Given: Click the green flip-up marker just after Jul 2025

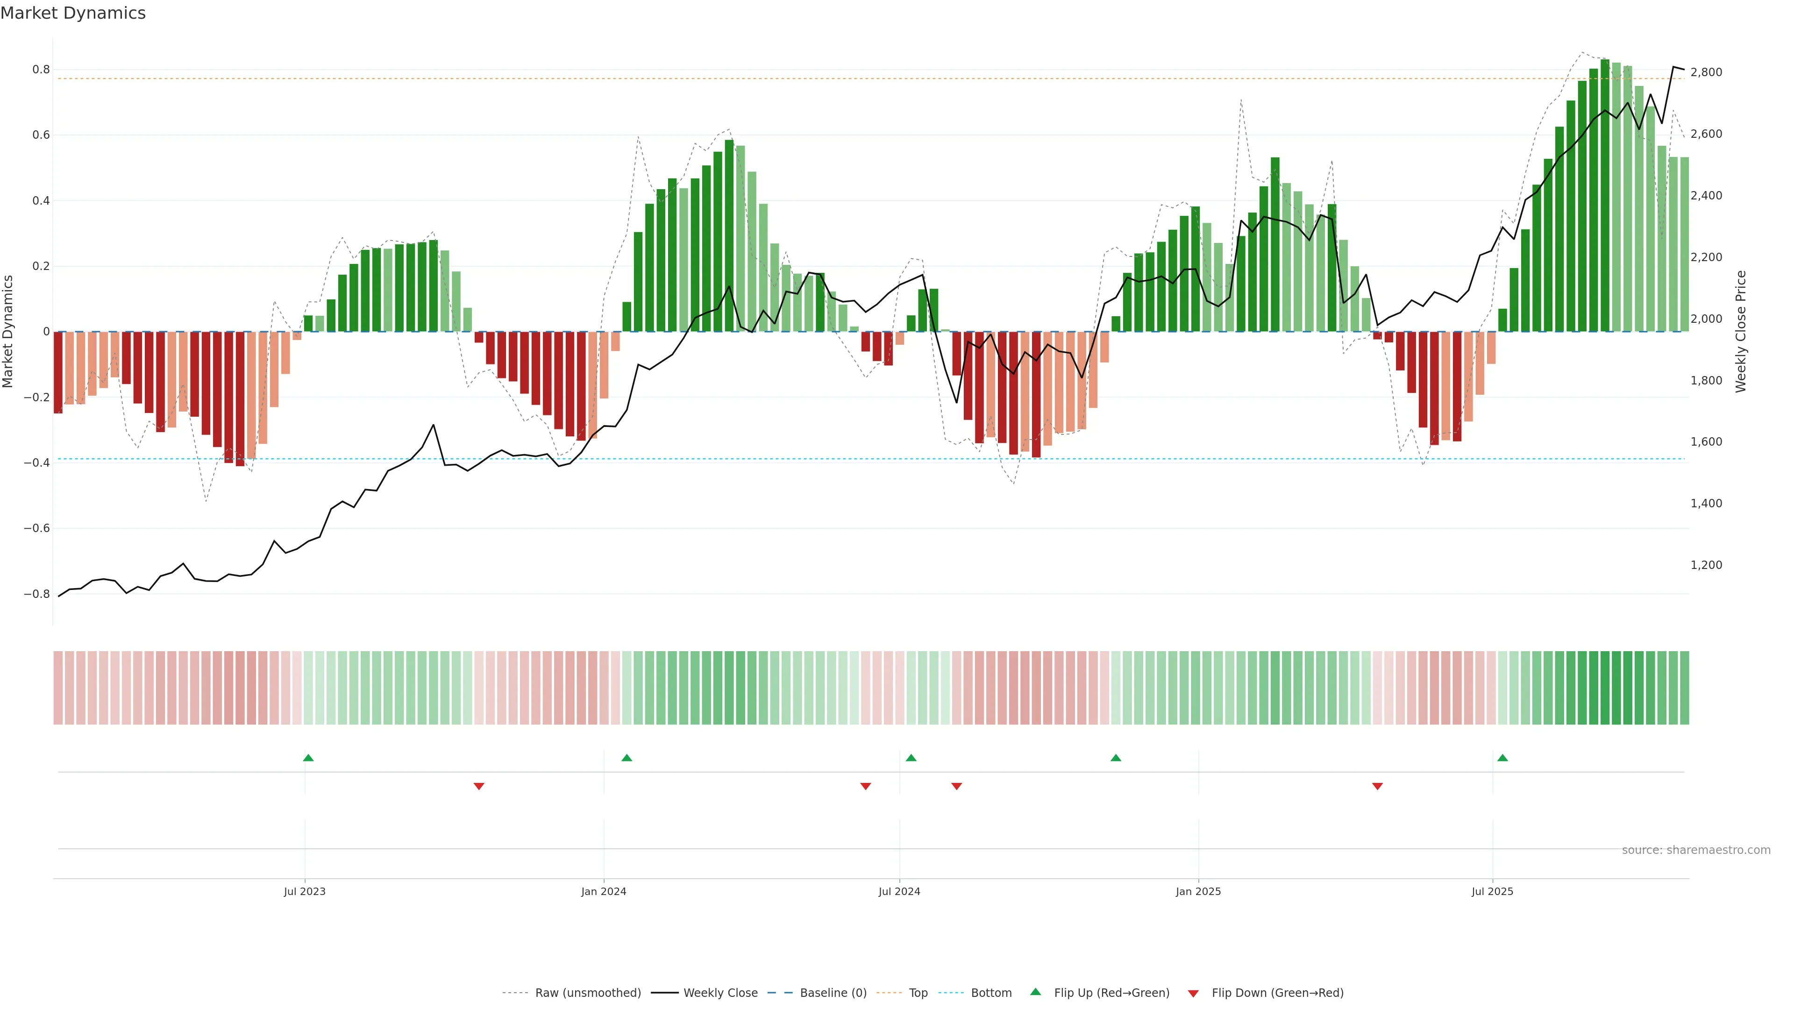Looking at the screenshot, I should pyautogui.click(x=1502, y=758).
